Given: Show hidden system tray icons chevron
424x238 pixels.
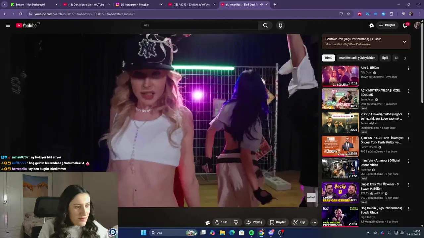Looking at the screenshot, I should 368,233.
